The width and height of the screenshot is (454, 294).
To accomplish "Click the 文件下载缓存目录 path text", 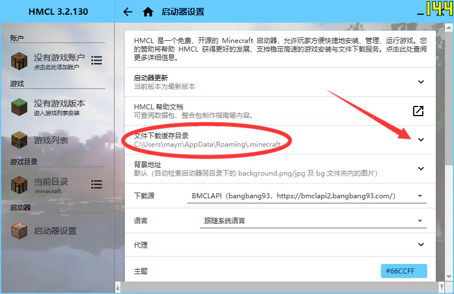I will (x=207, y=144).
